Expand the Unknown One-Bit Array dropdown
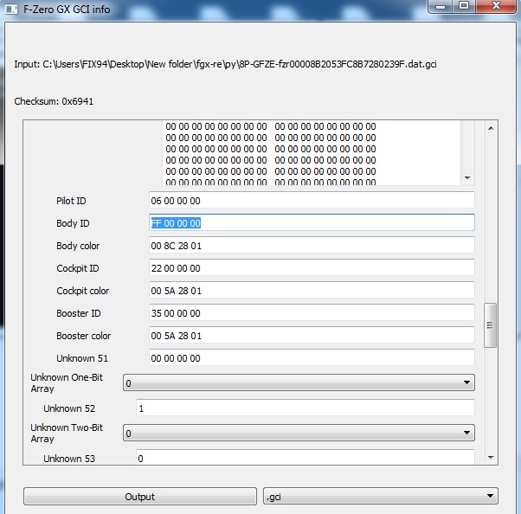The image size is (521, 514). (299, 382)
